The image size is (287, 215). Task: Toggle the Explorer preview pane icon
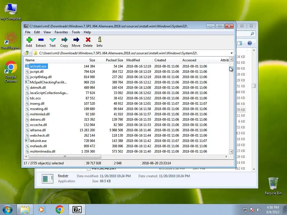click(x=240, y=43)
